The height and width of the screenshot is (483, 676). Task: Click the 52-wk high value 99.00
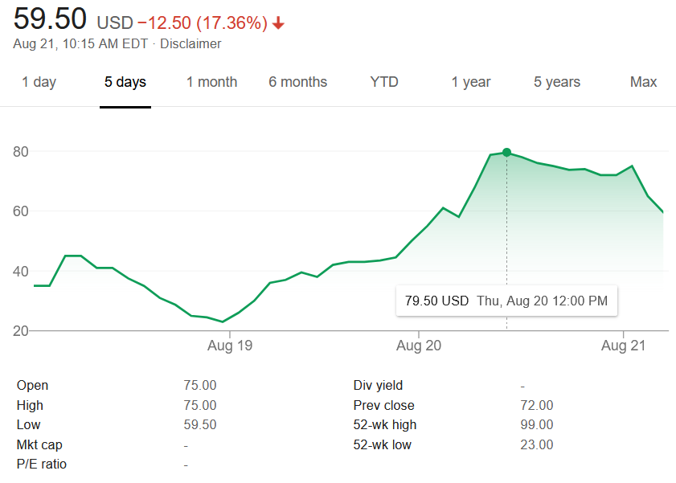537,424
